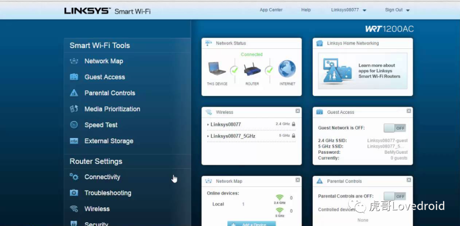Click the sidebar Wireless wifi icon
This screenshot has width=460, height=226.
74,209
